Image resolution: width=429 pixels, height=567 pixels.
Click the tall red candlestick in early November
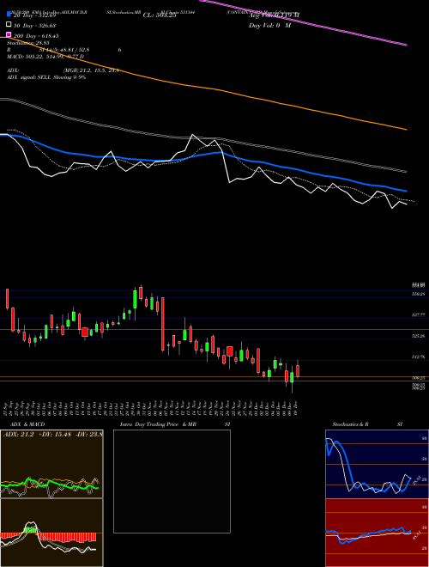pos(163,324)
